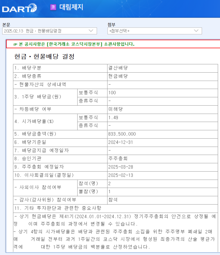Select the meeting date 2025-03-28

coord(121,167)
